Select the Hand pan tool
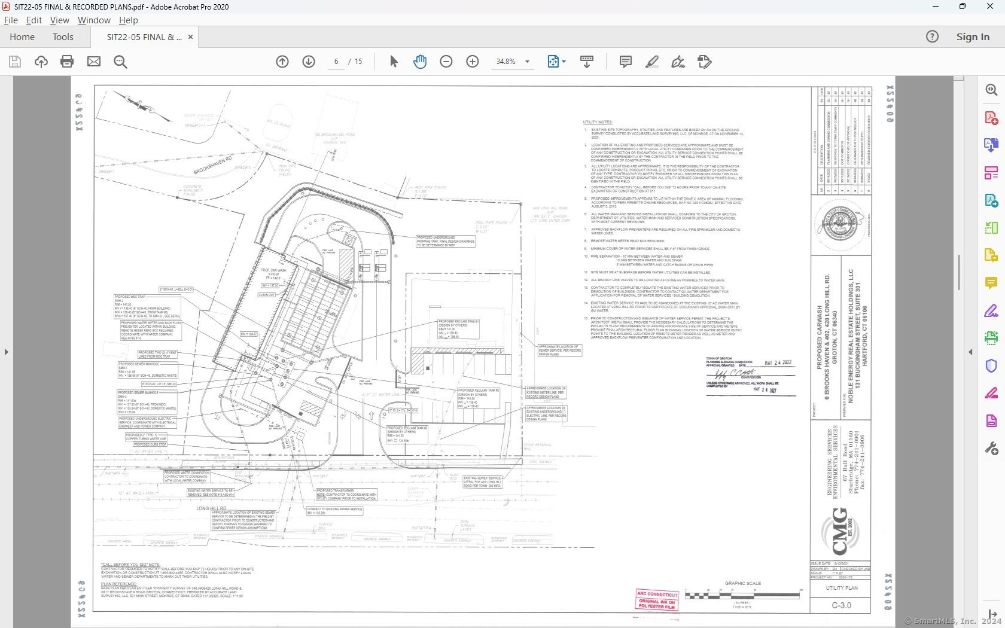Image resolution: width=1005 pixels, height=628 pixels. [x=420, y=62]
